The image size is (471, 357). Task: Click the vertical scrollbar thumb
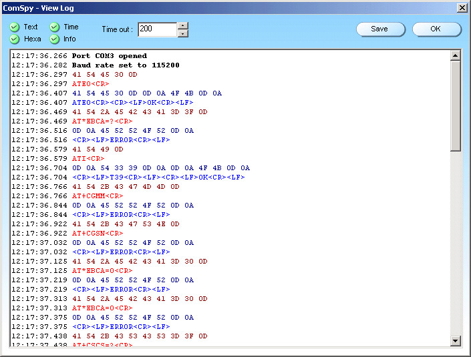[x=456, y=106]
